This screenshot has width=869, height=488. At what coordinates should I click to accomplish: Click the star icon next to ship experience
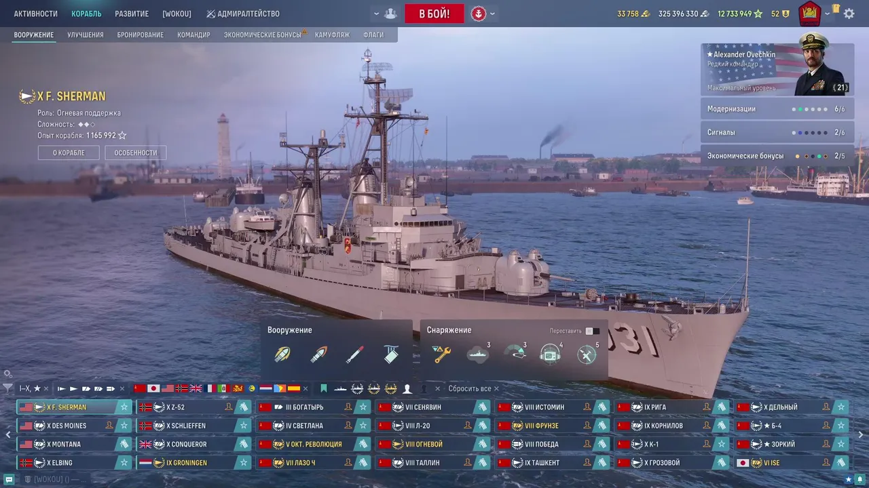pyautogui.click(x=122, y=136)
